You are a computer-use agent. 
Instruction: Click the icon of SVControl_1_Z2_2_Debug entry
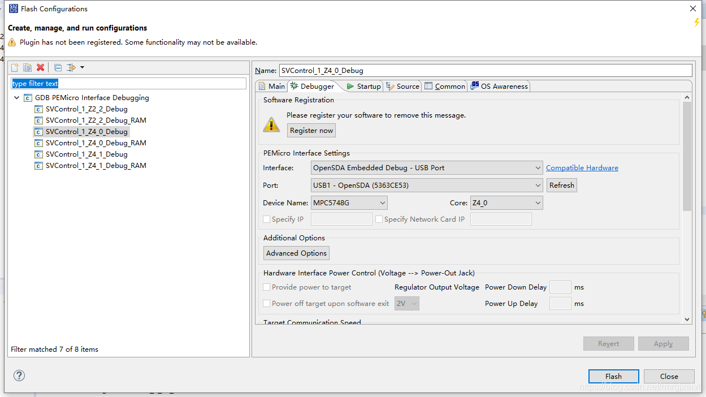point(38,109)
